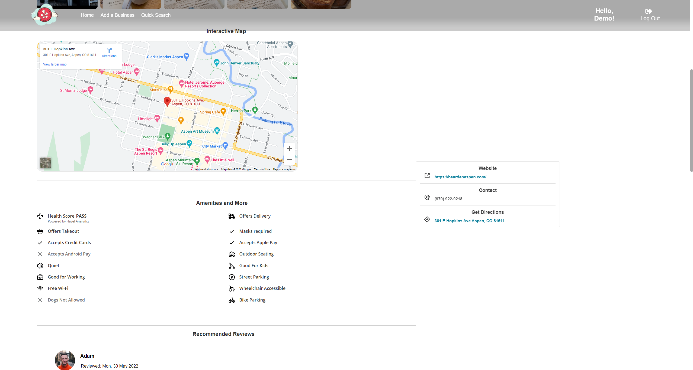Open map Keyboard shortcuts link
The image size is (693, 370).
click(x=206, y=169)
